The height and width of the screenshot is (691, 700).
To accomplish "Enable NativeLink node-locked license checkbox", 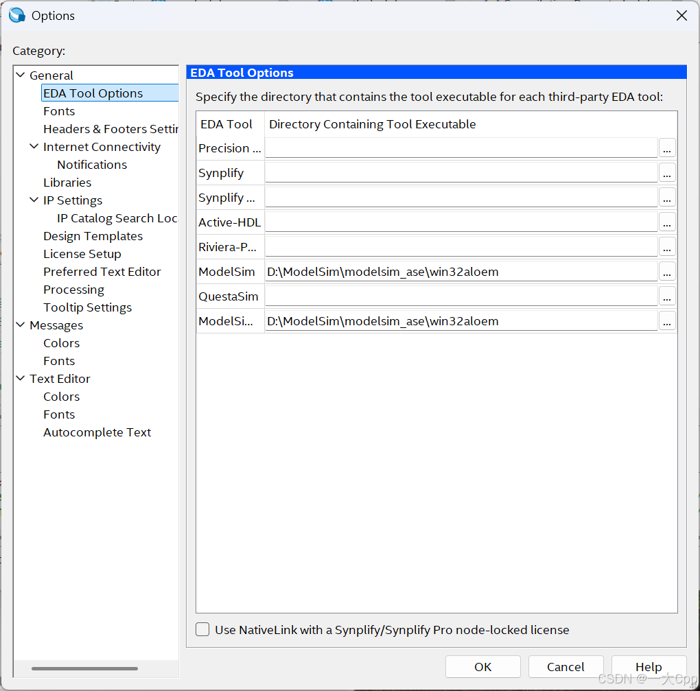I will point(202,629).
